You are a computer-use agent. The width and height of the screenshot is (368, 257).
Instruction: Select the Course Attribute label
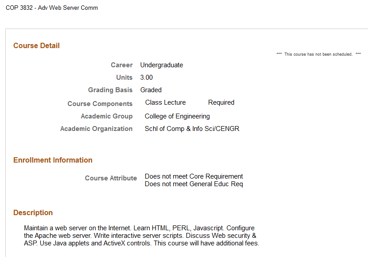[111, 178]
